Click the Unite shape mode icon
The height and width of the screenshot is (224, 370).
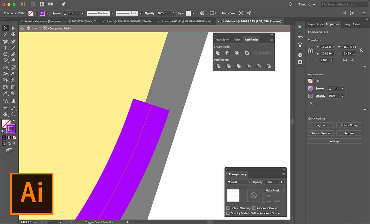pyautogui.click(x=218, y=53)
